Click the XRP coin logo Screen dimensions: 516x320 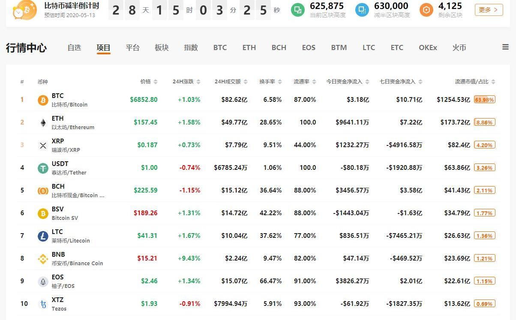pos(43,145)
